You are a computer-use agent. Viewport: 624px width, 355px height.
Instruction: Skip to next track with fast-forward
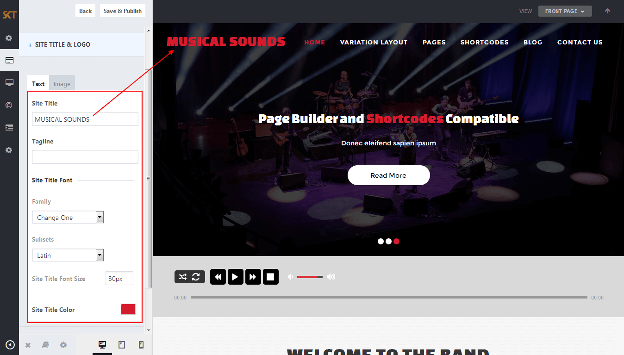(x=253, y=277)
